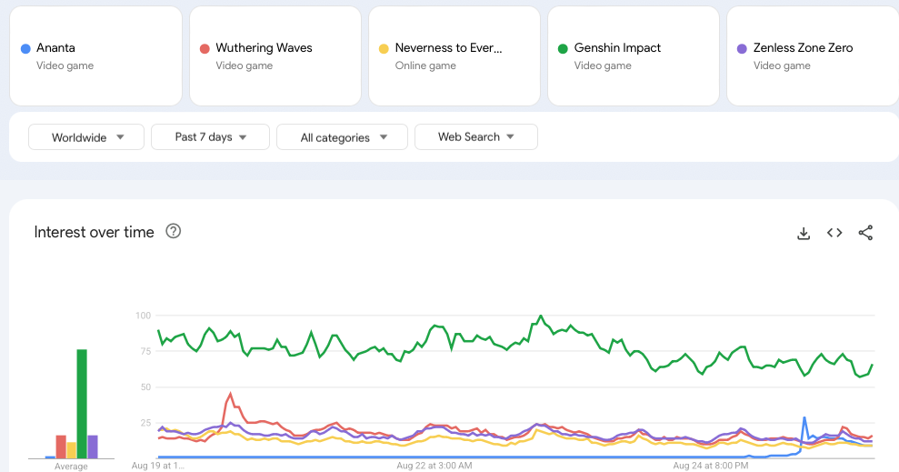Click the red Wuthering Waves spike peak
The height and width of the screenshot is (472, 899).
(x=231, y=394)
